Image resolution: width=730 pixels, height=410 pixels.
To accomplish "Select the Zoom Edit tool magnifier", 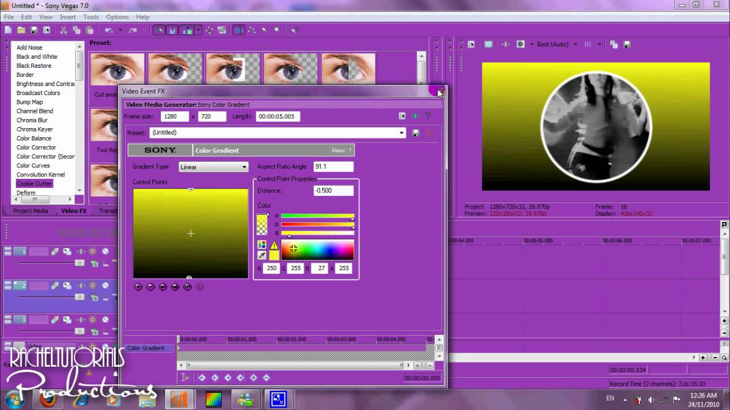I will coord(277,30).
